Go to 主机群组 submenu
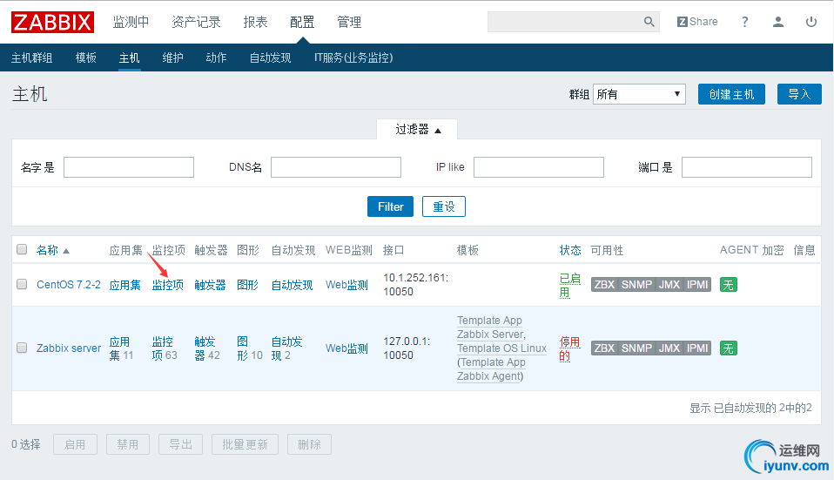Viewport: 834px width, 480px height. (32, 57)
